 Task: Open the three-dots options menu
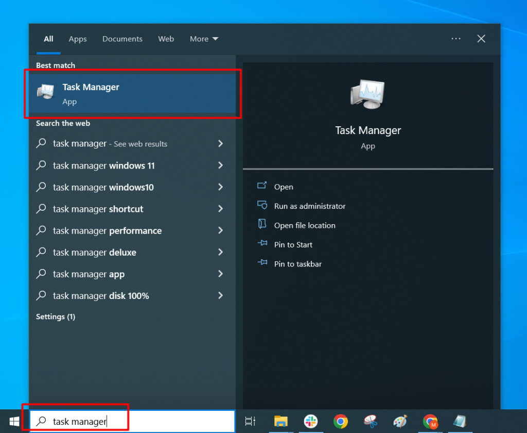pos(455,39)
